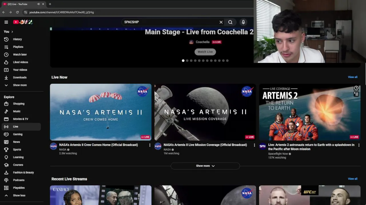Select the first carousel dot
The height and width of the screenshot is (205, 366).
point(183,61)
